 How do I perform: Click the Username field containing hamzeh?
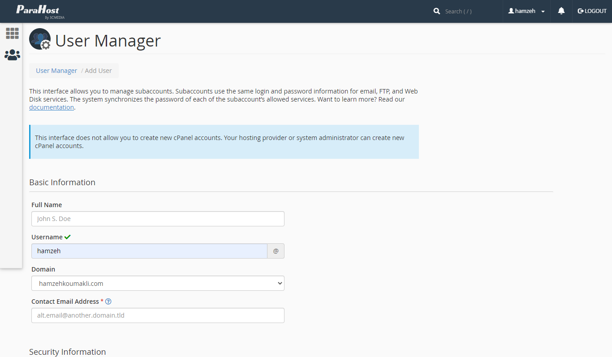(149, 251)
